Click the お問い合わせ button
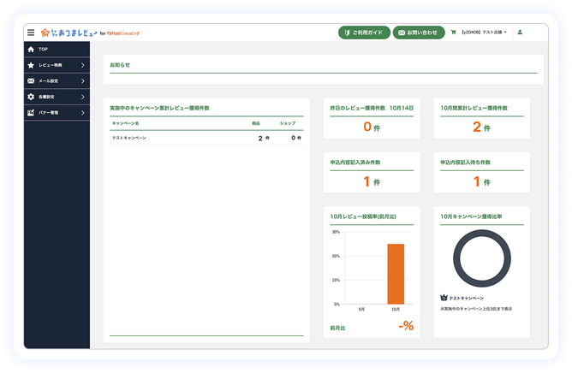 (419, 33)
